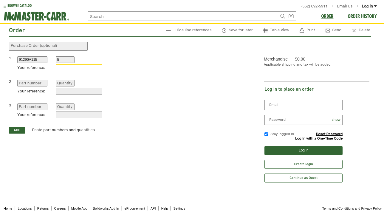Click line 1 part number 91290A115
This screenshot has width=384, height=212.
pos(32,60)
